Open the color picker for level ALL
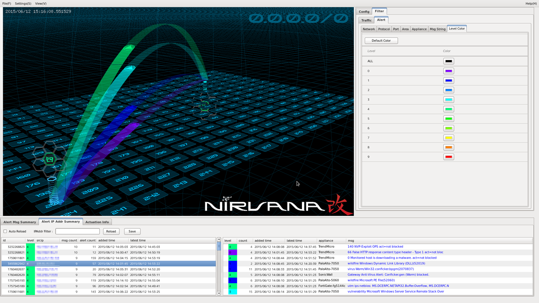The height and width of the screenshot is (303, 539). [448, 61]
